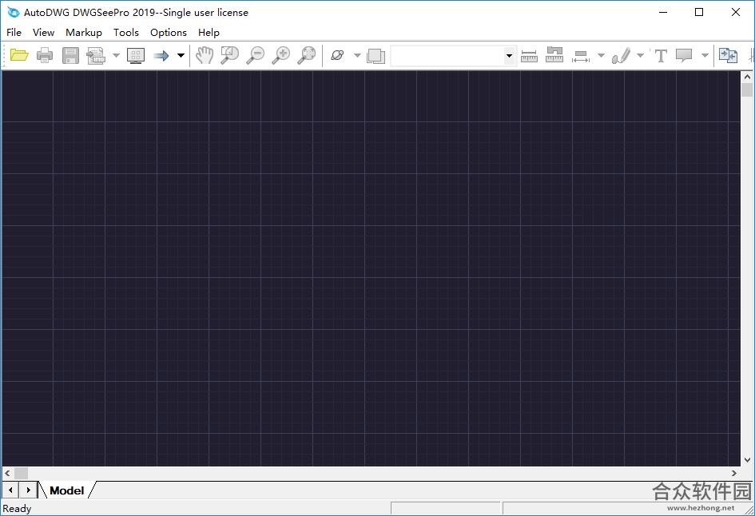Click the 'Ready' status bar text
This screenshot has width=755, height=516.
(17, 508)
